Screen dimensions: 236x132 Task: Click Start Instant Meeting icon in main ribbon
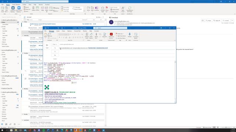(x=19, y=9)
